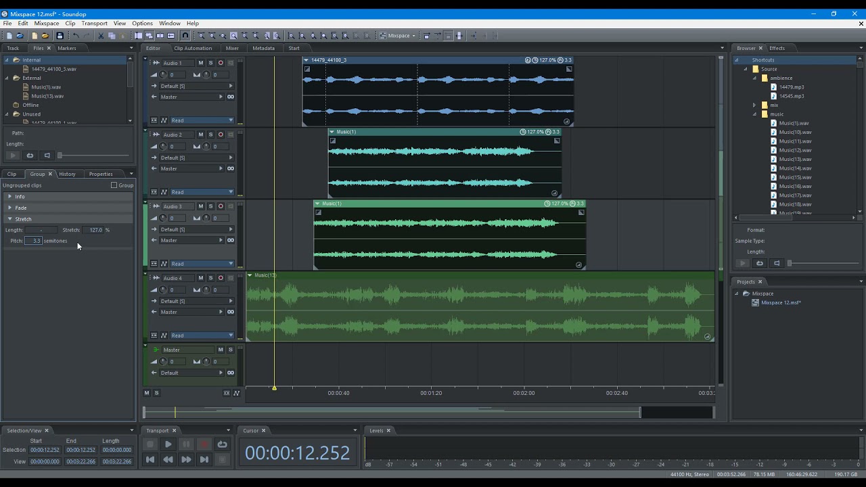Viewport: 866px width, 487px height.
Task: Click the Stretch percentage value field
Action: pyautogui.click(x=94, y=230)
